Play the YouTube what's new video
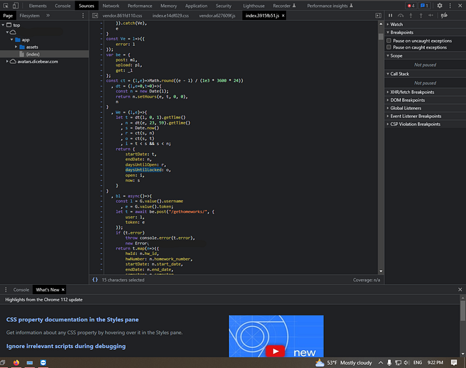The height and width of the screenshot is (368, 466). tap(275, 351)
